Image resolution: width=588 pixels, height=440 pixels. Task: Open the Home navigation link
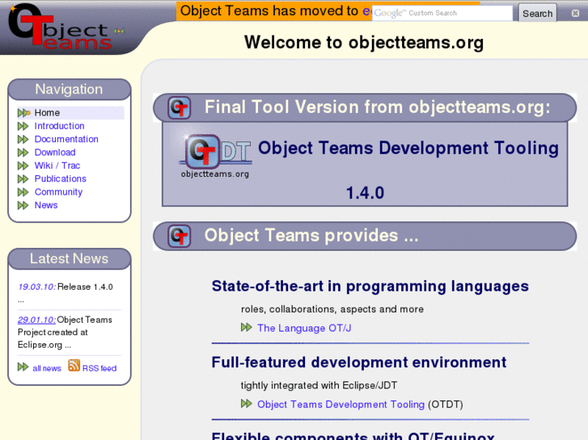47,113
